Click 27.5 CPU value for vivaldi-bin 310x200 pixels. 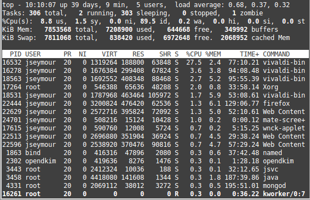pyautogui.click(x=194, y=62)
